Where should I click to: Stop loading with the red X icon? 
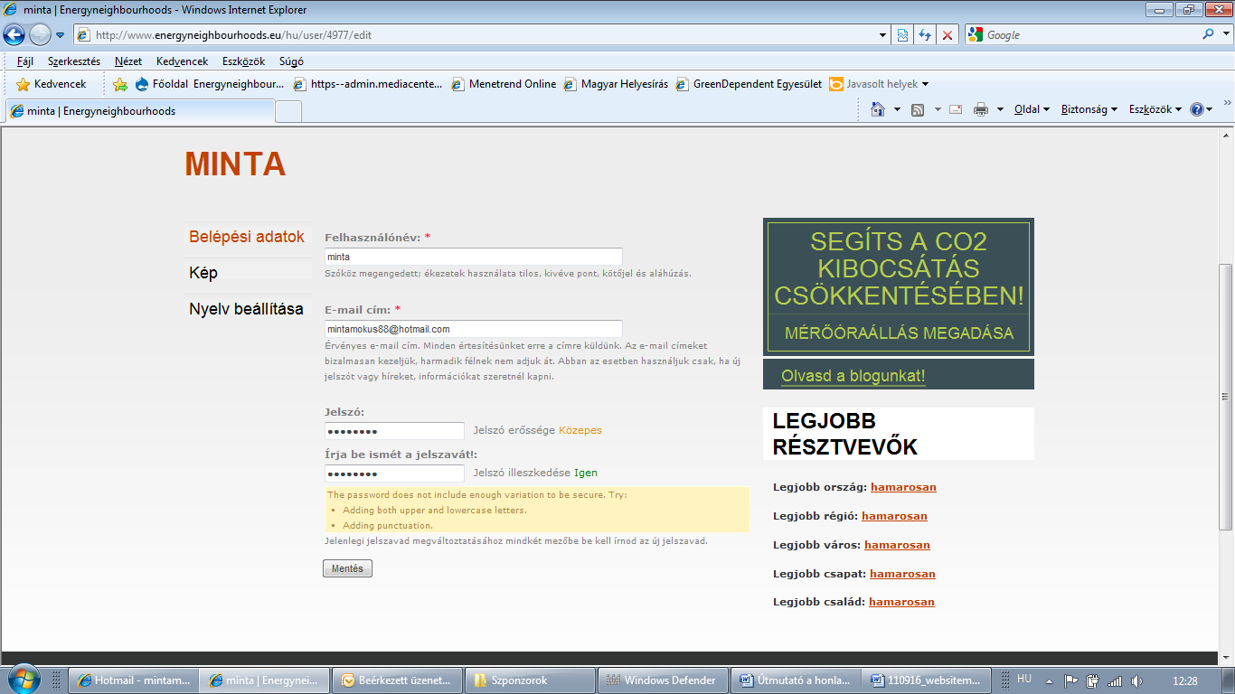[x=947, y=35]
